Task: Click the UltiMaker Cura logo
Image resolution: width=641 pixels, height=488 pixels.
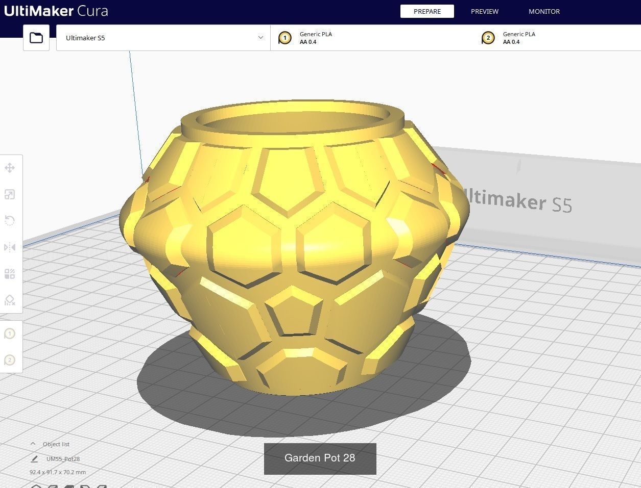Action: 56,11
